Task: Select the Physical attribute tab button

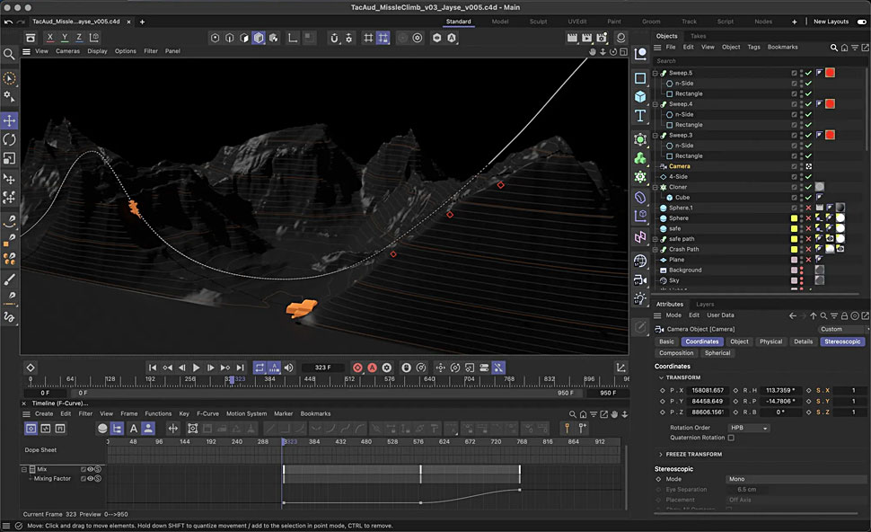Action: pos(770,341)
